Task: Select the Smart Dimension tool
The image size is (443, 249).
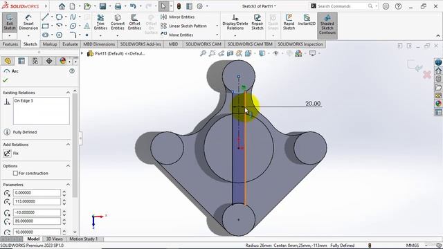Action: tap(28, 23)
